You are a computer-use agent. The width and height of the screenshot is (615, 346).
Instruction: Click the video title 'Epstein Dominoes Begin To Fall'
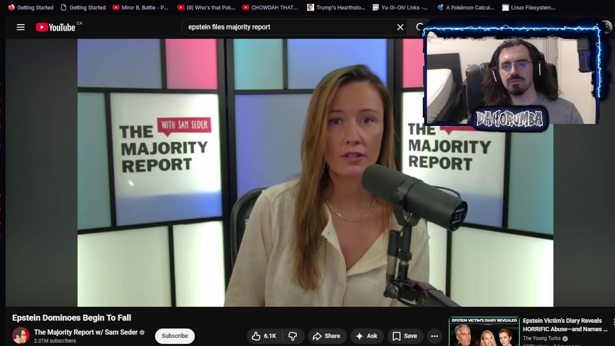72,318
